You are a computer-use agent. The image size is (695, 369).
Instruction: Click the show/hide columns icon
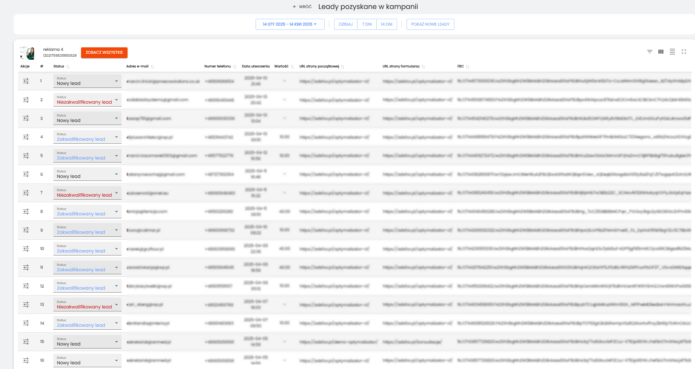click(x=661, y=52)
